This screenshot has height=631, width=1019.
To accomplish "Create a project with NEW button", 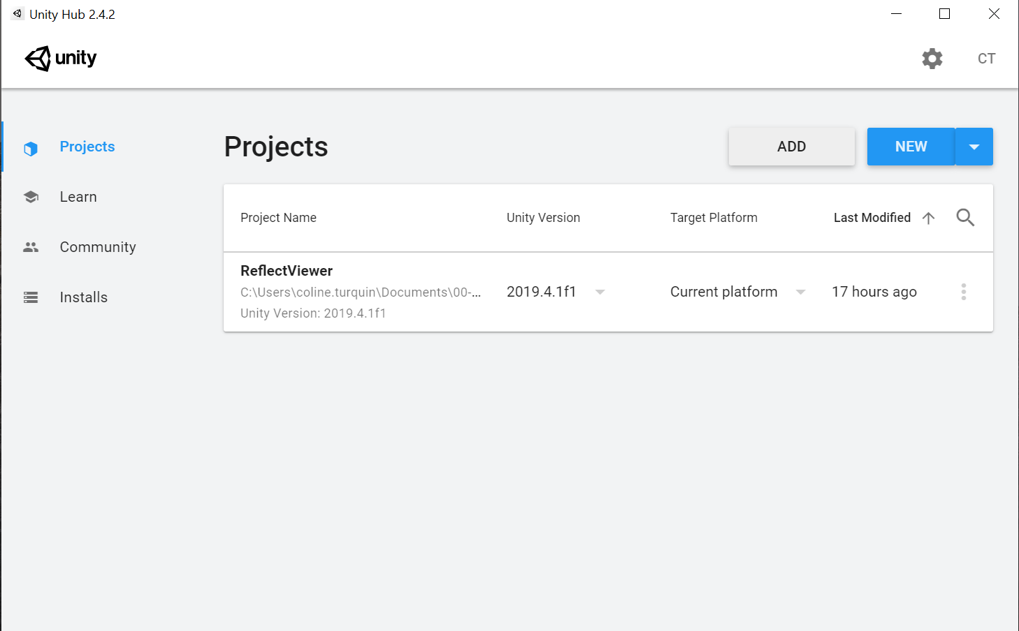I will (x=911, y=147).
